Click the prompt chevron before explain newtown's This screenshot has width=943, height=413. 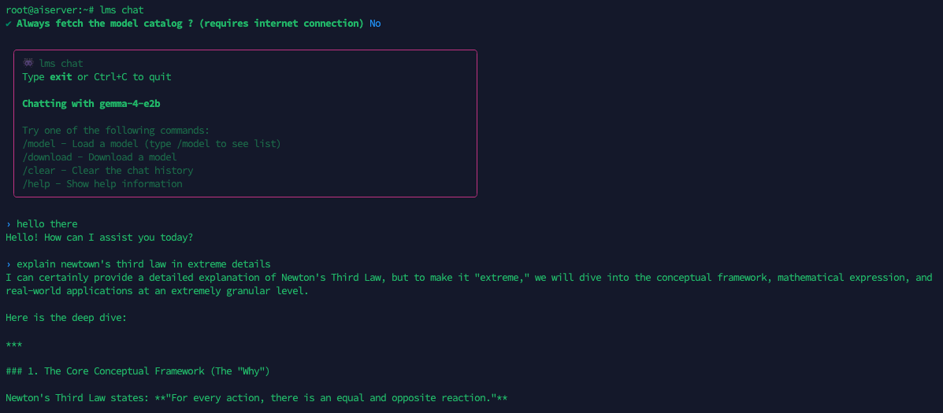(9, 264)
